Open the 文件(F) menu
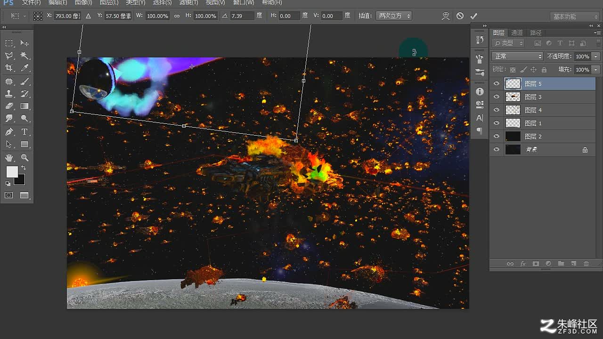This screenshot has height=339, width=603. pyautogui.click(x=32, y=3)
